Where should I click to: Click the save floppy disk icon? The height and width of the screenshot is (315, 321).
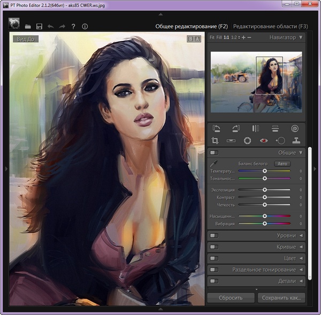click(x=39, y=26)
